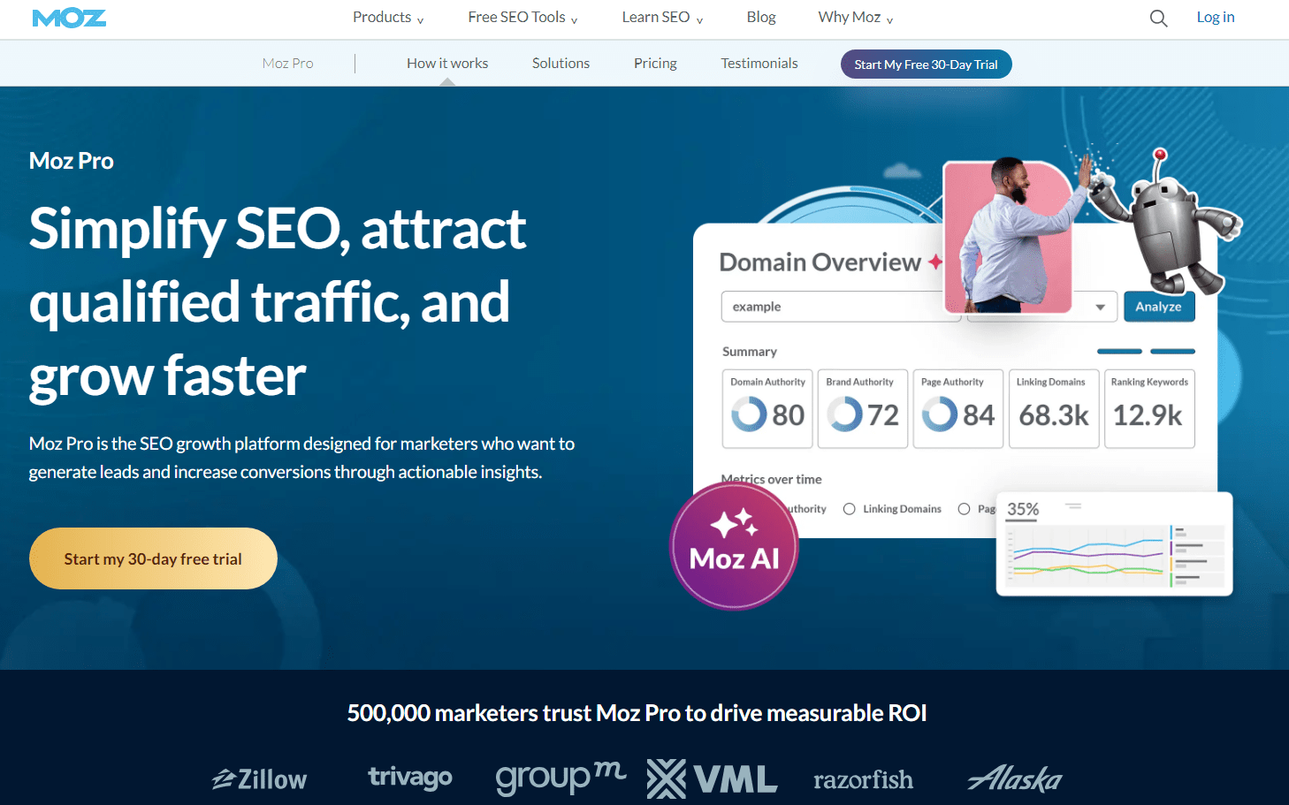
Task: Click the 35% line chart thumbnail
Action: (x=1114, y=543)
